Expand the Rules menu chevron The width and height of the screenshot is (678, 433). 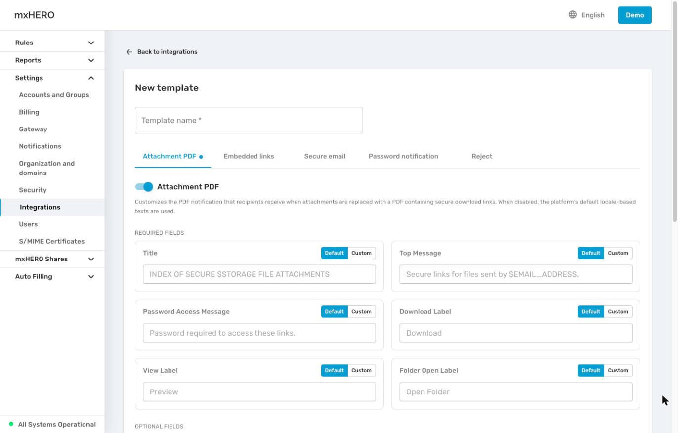click(x=91, y=43)
